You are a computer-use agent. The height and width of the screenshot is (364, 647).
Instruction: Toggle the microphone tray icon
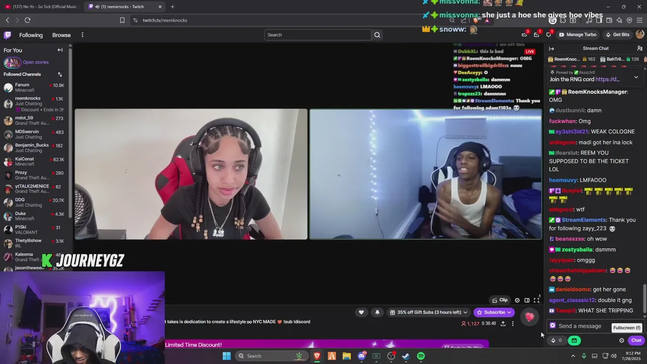click(x=584, y=356)
